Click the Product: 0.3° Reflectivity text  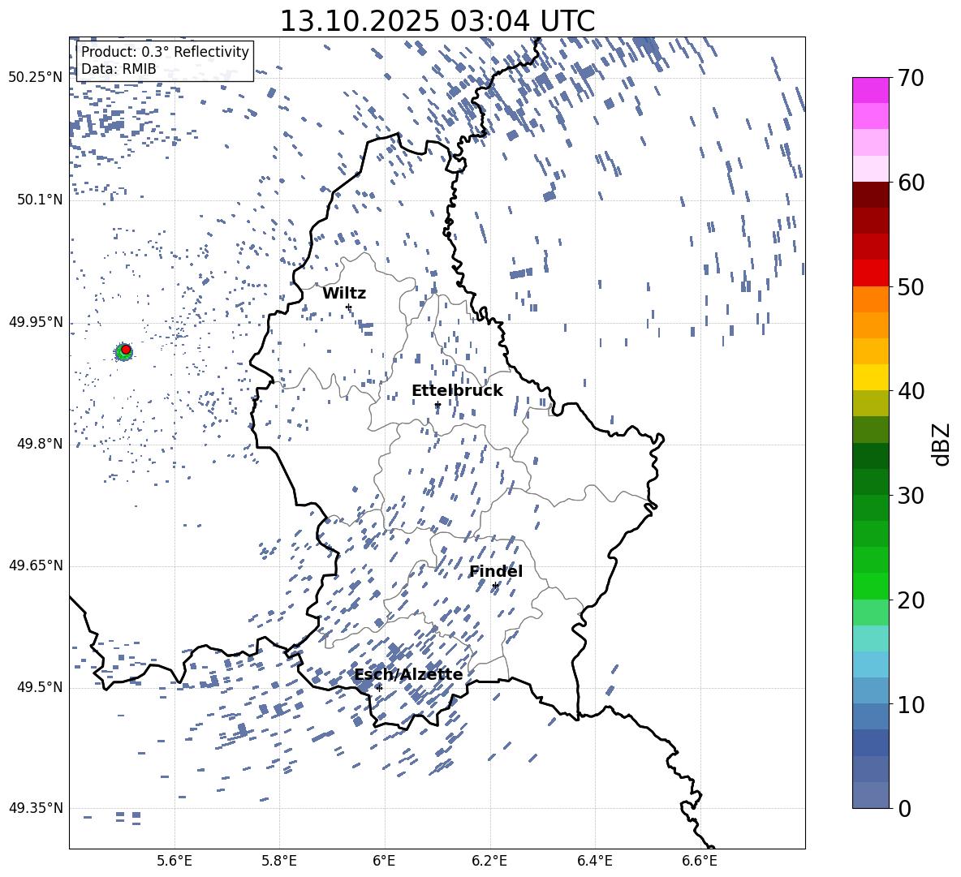click(165, 52)
